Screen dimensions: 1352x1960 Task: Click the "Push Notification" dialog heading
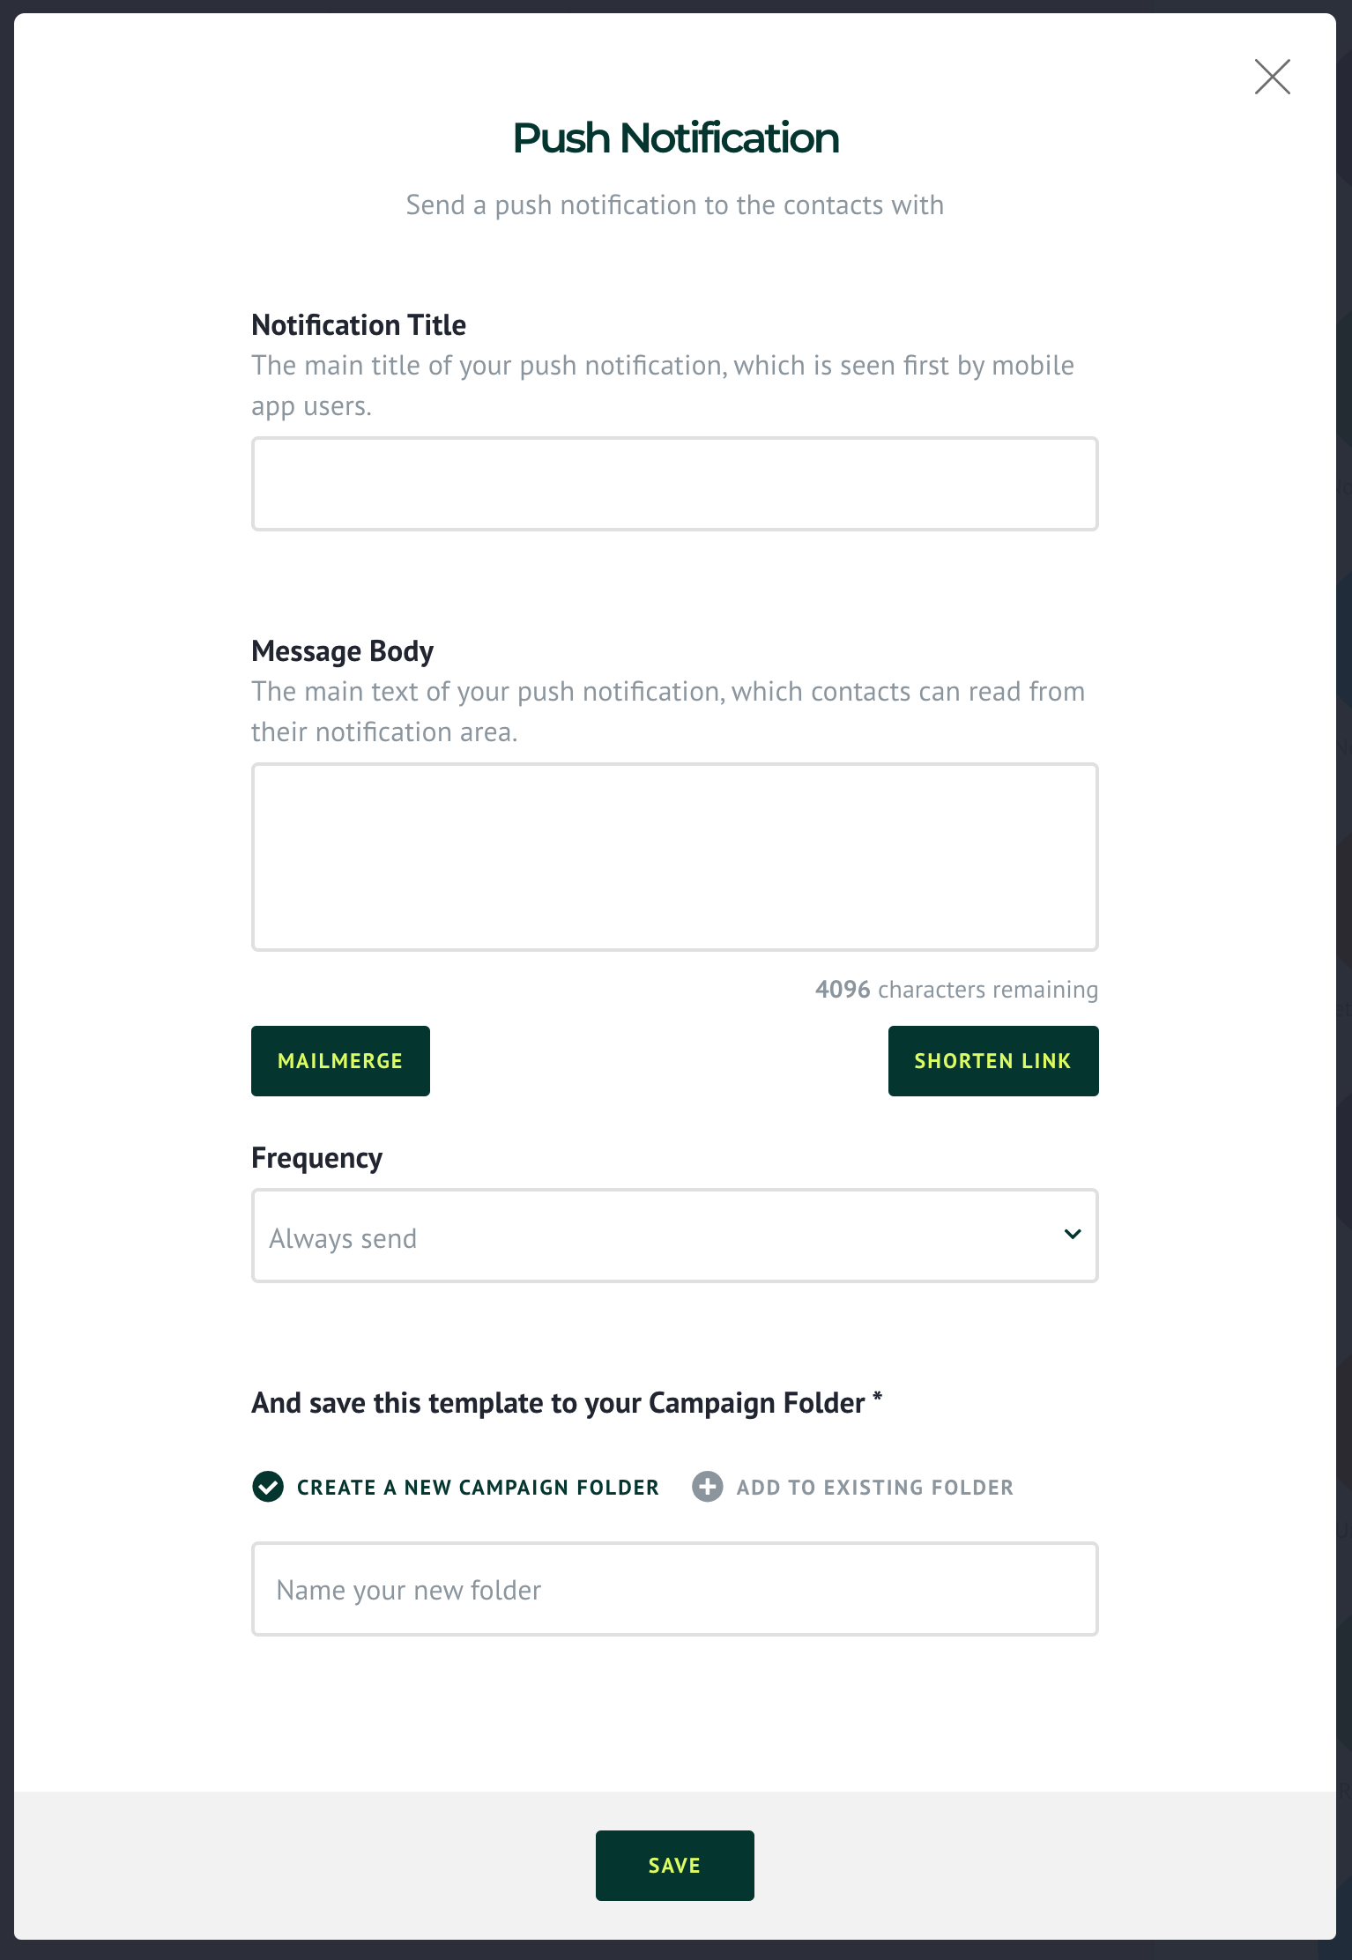[x=675, y=138]
